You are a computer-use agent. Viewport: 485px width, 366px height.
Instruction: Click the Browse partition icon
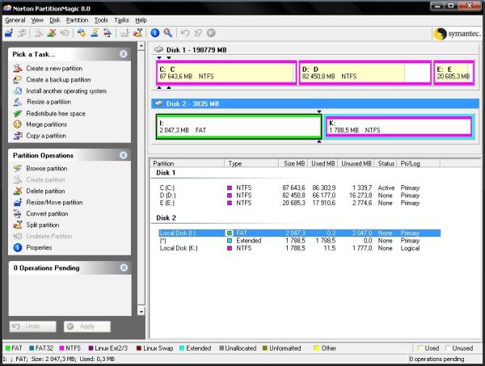pyautogui.click(x=18, y=169)
